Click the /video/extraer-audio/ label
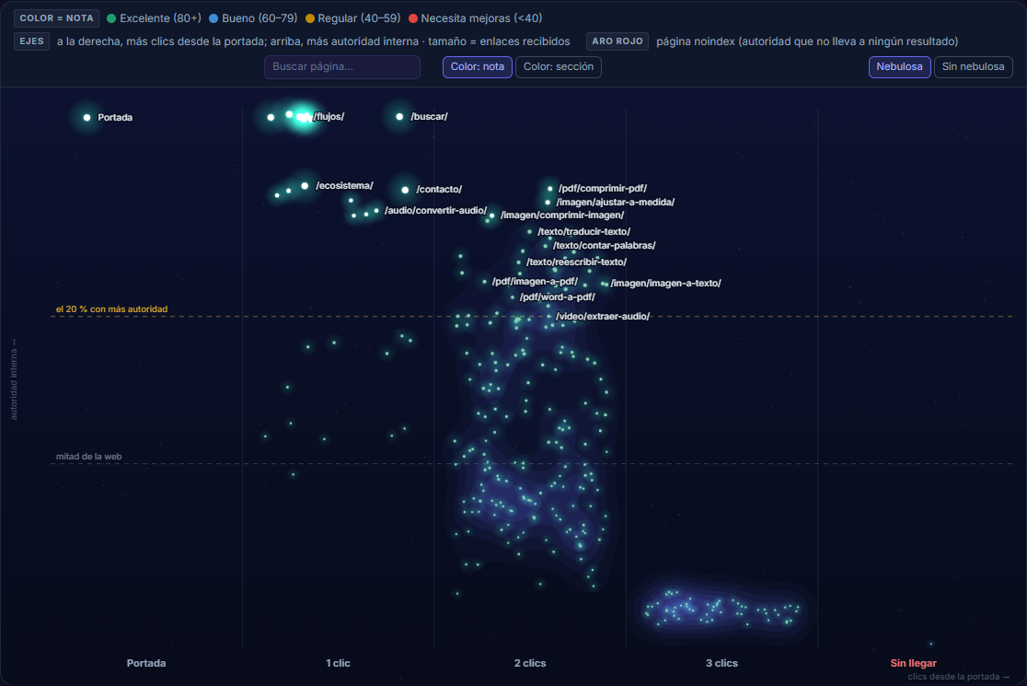The height and width of the screenshot is (686, 1027). (x=603, y=316)
